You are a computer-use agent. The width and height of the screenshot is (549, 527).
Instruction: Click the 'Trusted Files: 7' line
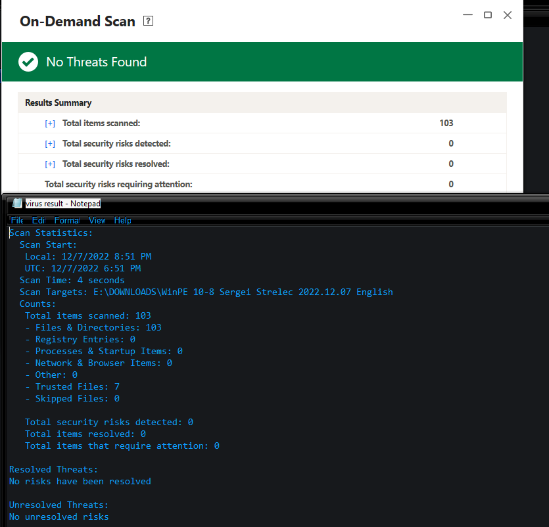tap(72, 386)
